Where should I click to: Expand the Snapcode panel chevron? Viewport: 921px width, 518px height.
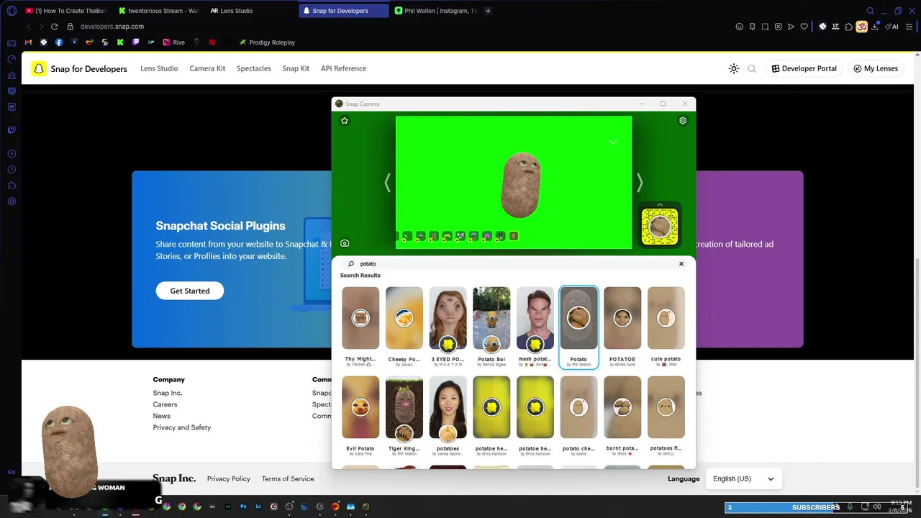point(660,204)
